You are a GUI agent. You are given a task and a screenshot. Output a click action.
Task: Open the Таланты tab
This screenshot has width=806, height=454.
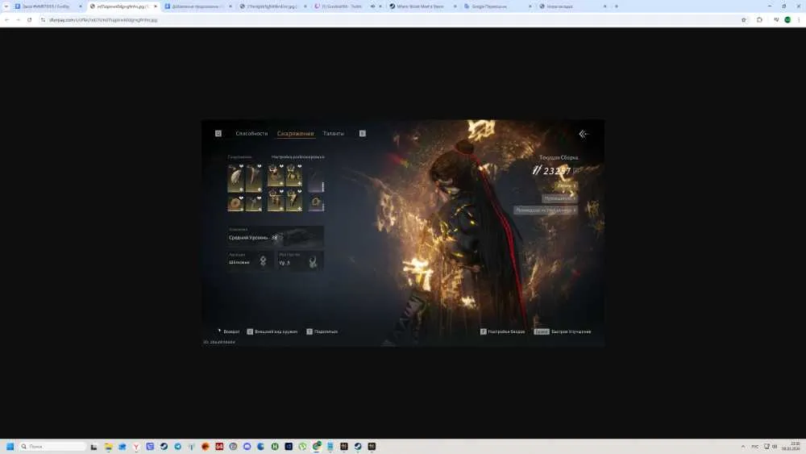click(x=333, y=134)
